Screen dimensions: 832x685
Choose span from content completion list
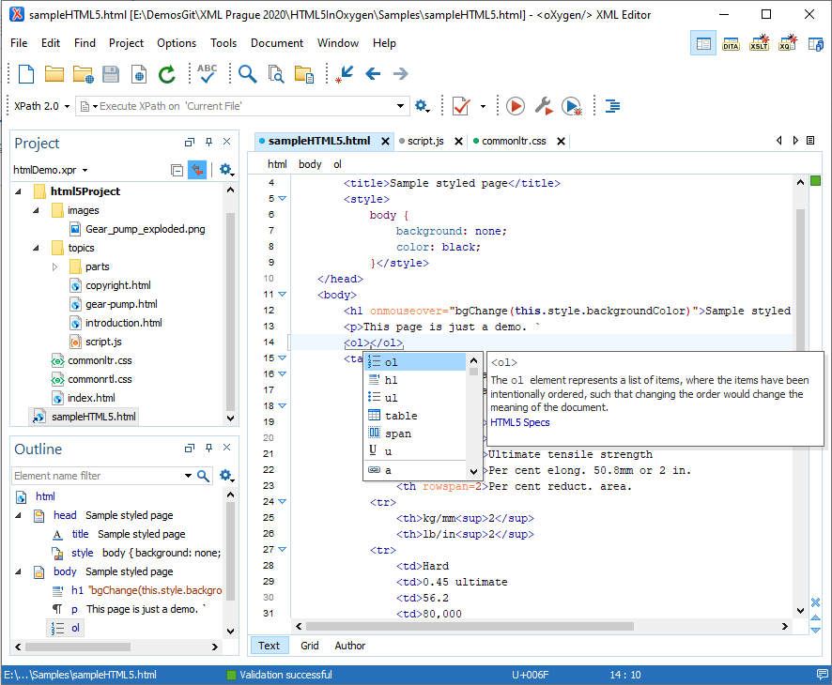[x=415, y=434]
